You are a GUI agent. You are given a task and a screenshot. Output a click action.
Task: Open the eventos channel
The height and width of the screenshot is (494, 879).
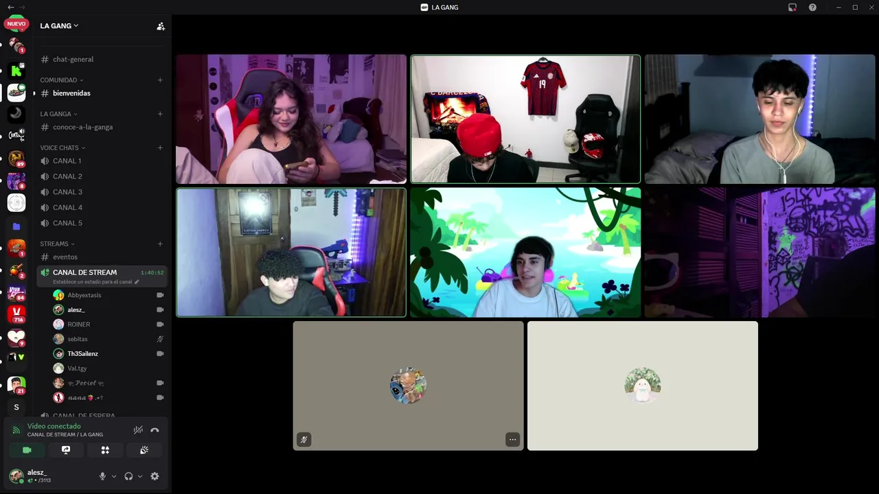click(102, 257)
